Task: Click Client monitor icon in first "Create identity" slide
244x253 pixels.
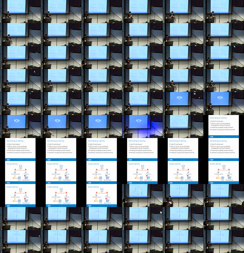Action: 20,166
